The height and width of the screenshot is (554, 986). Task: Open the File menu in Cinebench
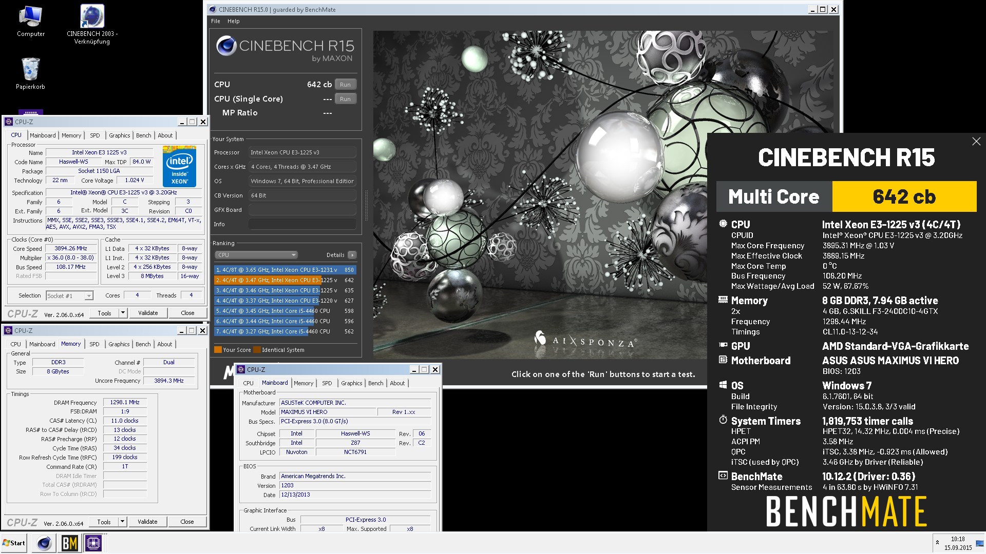[x=216, y=21]
